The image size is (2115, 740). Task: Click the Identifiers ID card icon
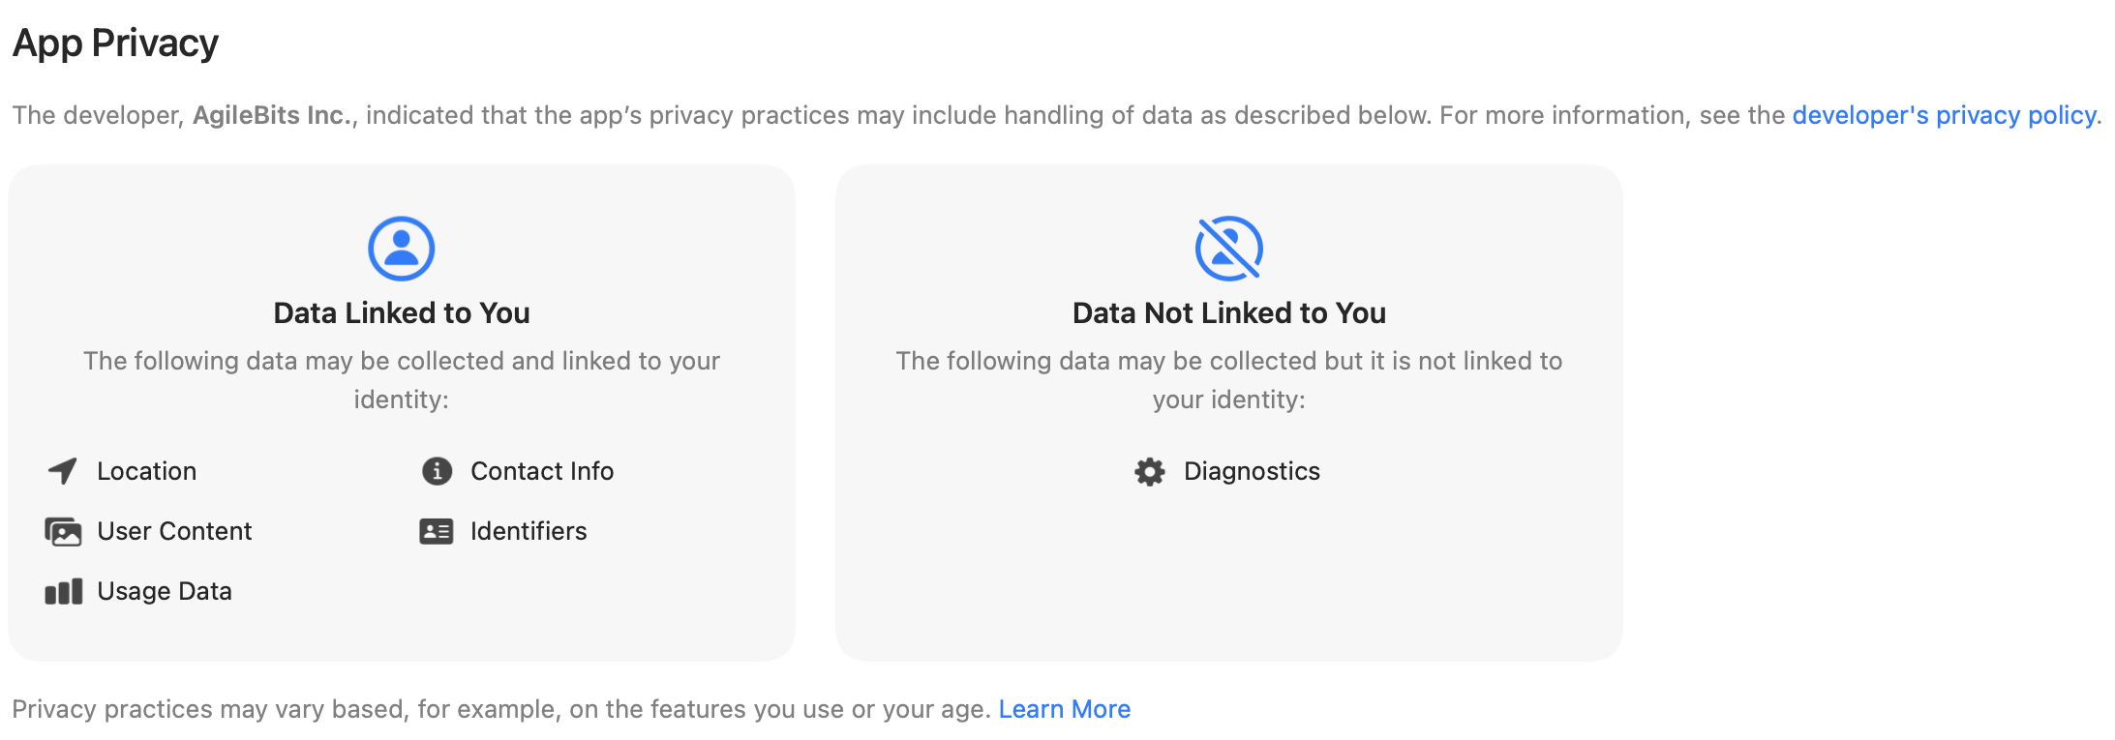tap(437, 531)
